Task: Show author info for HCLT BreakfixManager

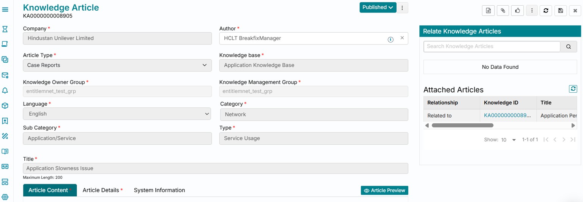Action: point(390,39)
